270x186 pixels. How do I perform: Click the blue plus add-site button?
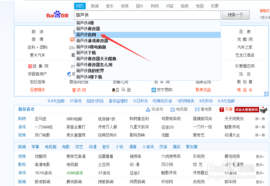[266, 94]
